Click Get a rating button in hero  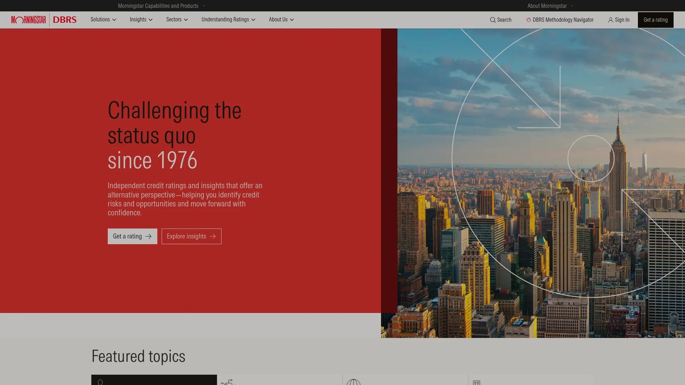pos(133,236)
